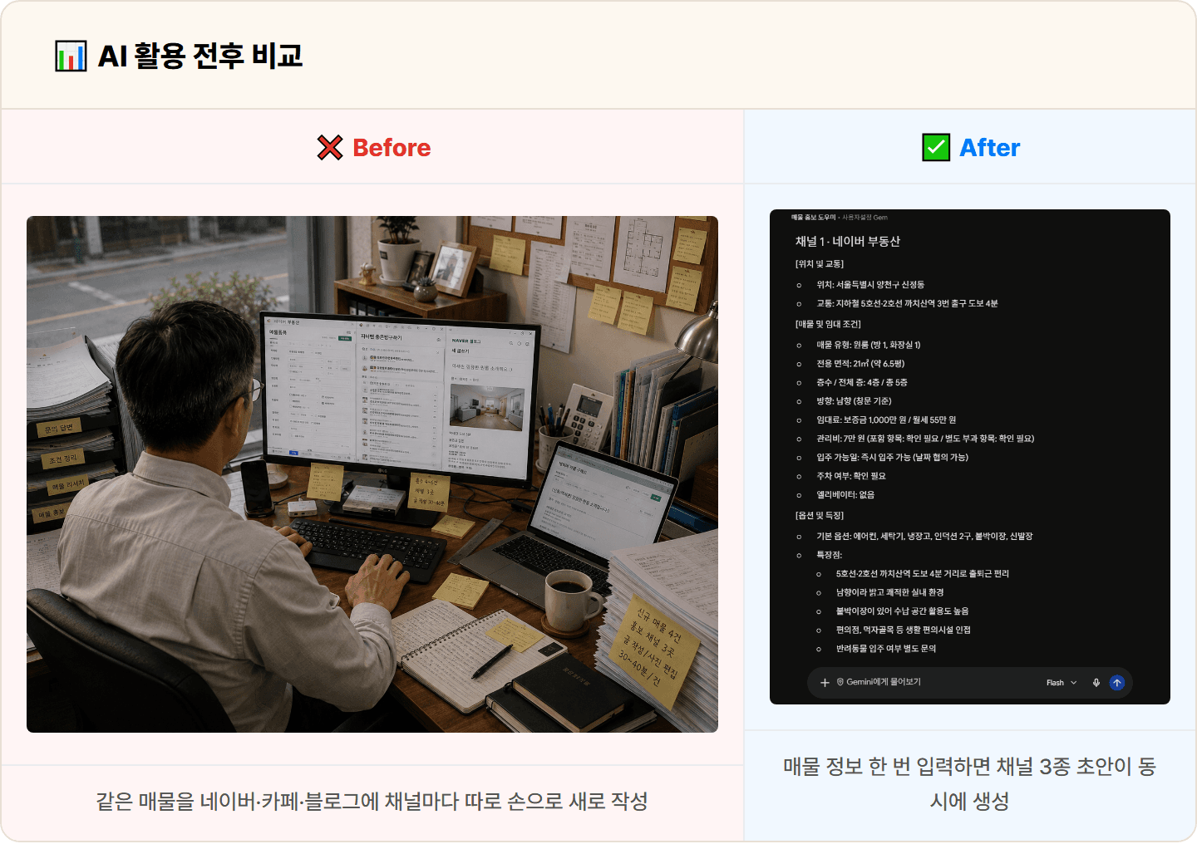Click the red X icon beside Before
This screenshot has height=844, width=1197.
[x=330, y=148]
